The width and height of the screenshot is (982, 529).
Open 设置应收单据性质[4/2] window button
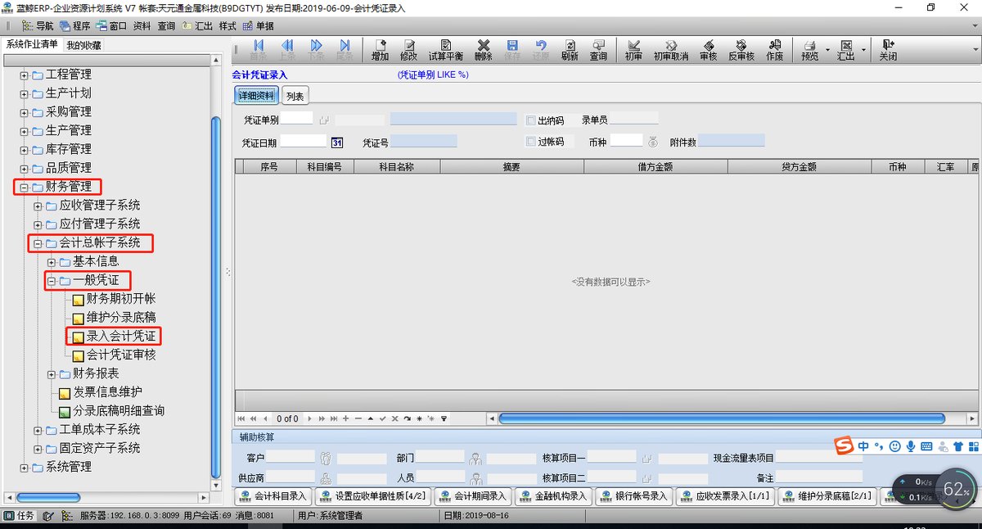372,495
